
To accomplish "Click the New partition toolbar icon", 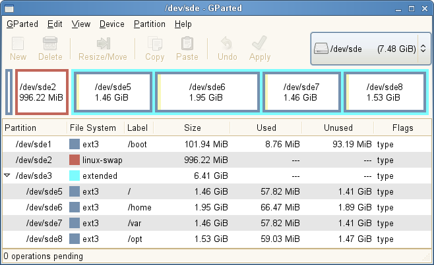I will (18, 43).
